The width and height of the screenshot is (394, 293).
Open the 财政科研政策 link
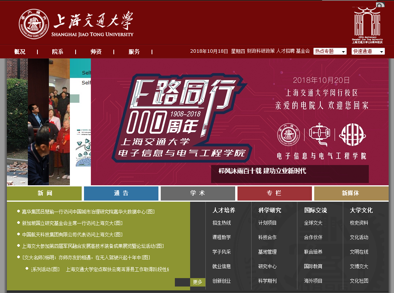261,51
